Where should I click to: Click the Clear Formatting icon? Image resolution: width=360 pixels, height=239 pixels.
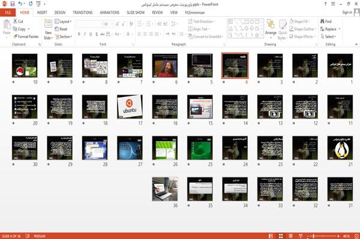pyautogui.click(x=131, y=23)
